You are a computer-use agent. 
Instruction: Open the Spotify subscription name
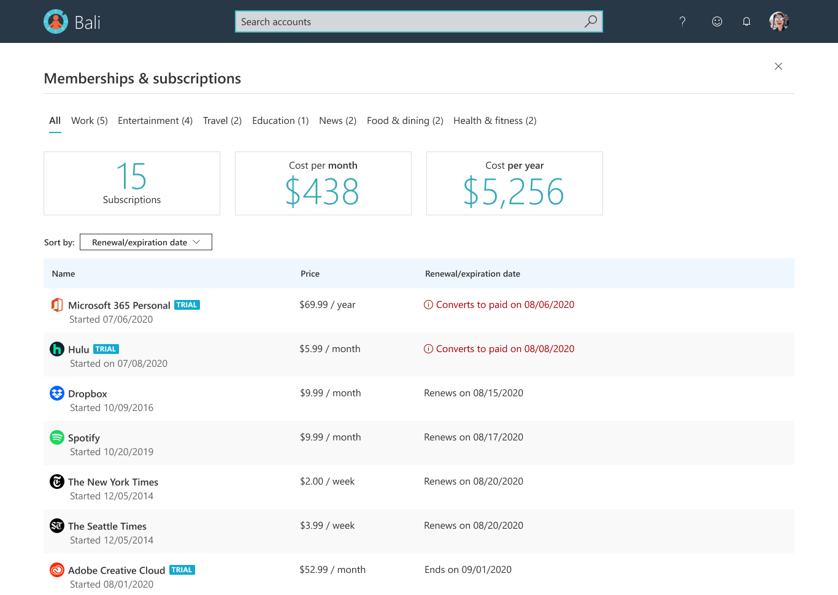pos(84,438)
